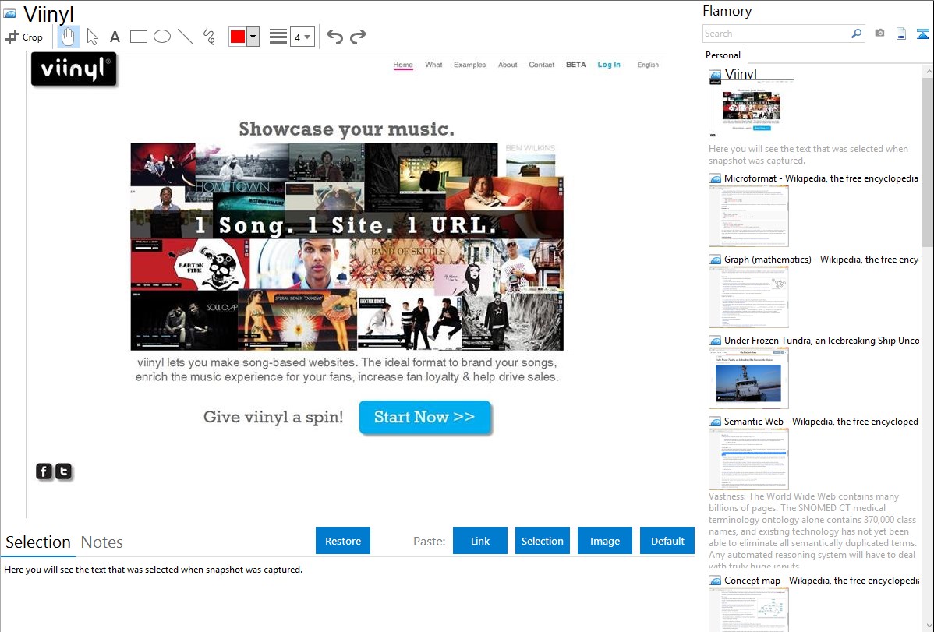The width and height of the screenshot is (934, 632).
Task: Activate the hand pan tool
Action: click(x=68, y=37)
